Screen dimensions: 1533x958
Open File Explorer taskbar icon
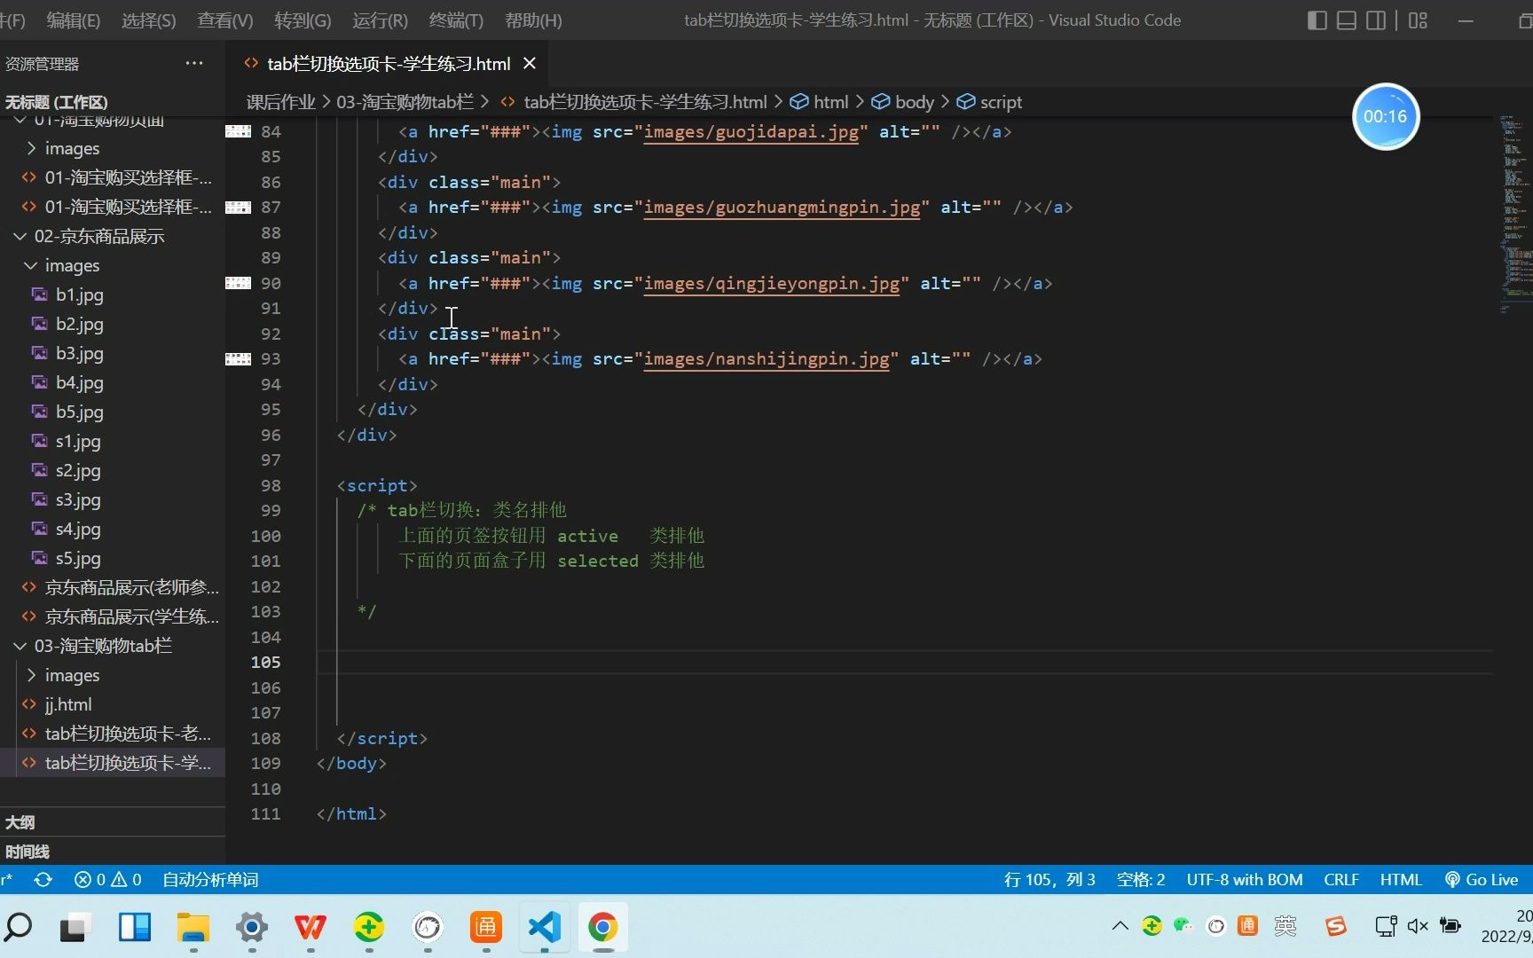(x=193, y=927)
